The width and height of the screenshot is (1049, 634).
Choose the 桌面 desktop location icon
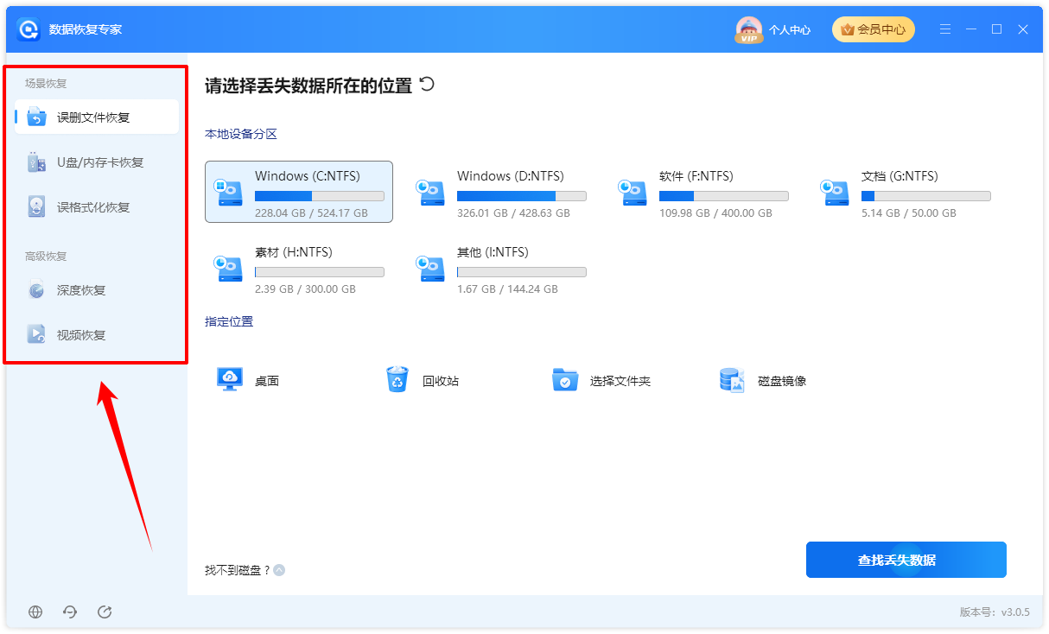pos(230,379)
